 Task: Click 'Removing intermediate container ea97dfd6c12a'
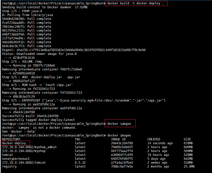coord(42,108)
